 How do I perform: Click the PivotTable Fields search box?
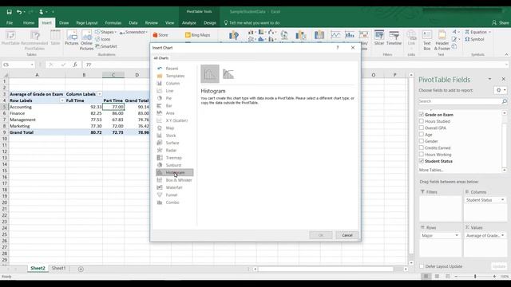point(461,101)
